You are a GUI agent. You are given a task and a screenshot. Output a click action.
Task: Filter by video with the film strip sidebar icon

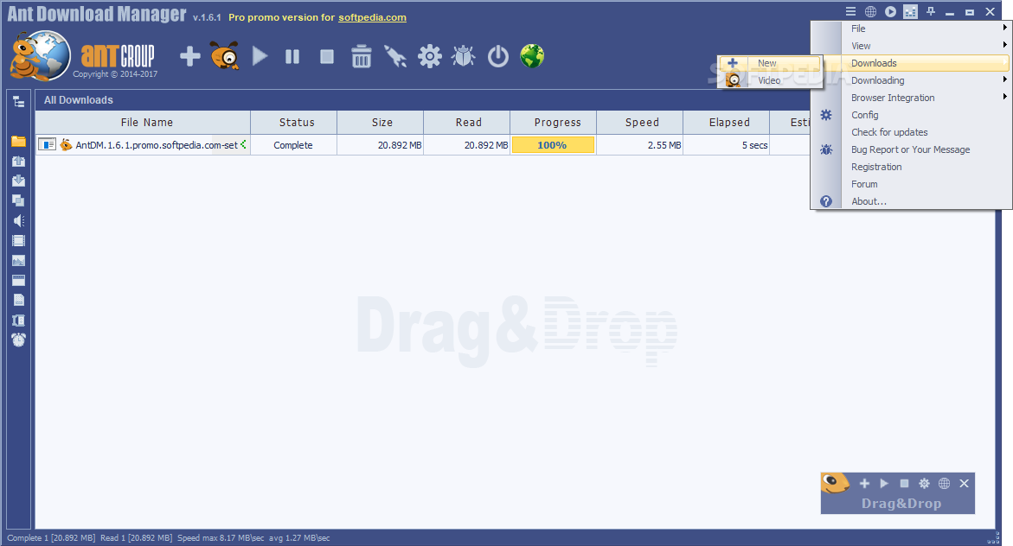point(19,241)
